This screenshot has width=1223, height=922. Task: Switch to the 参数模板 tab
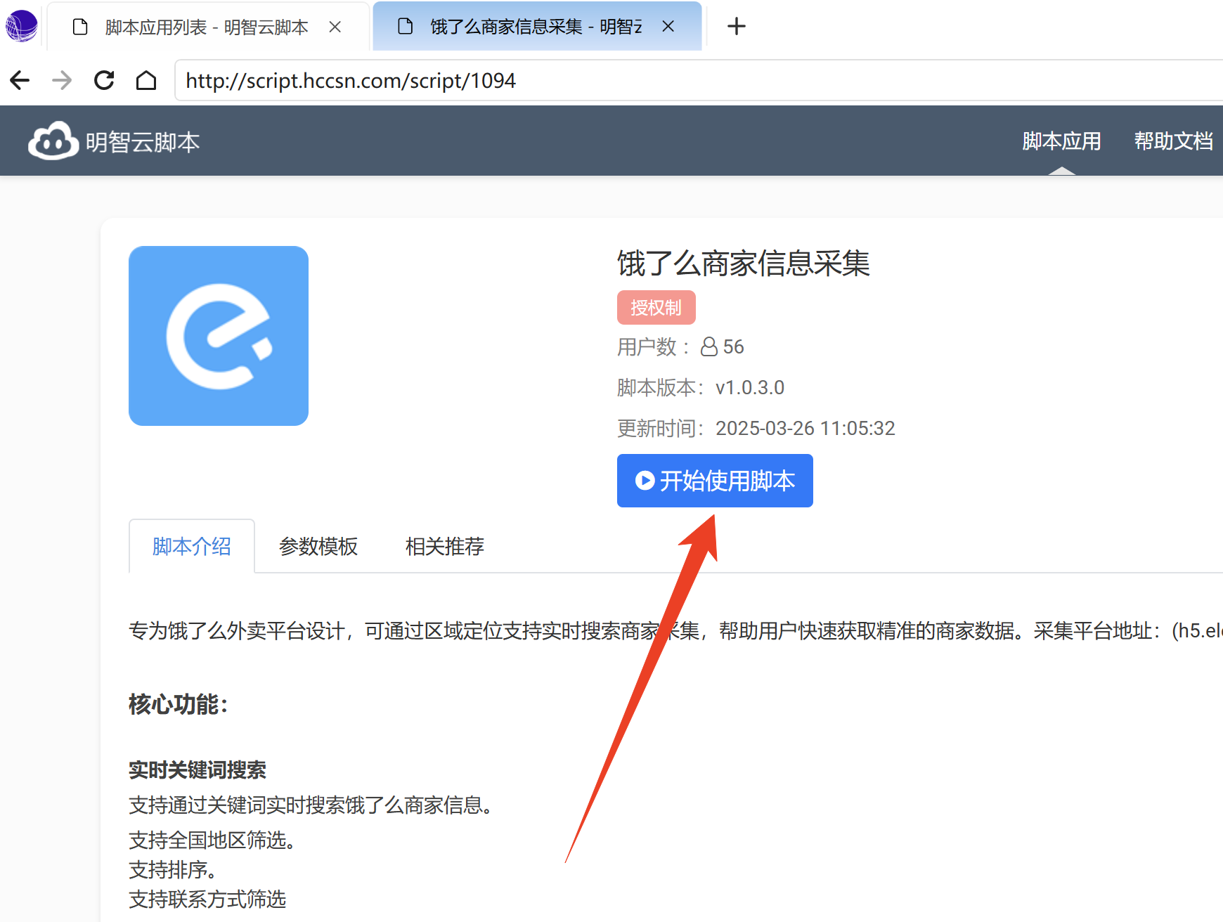pos(318,546)
